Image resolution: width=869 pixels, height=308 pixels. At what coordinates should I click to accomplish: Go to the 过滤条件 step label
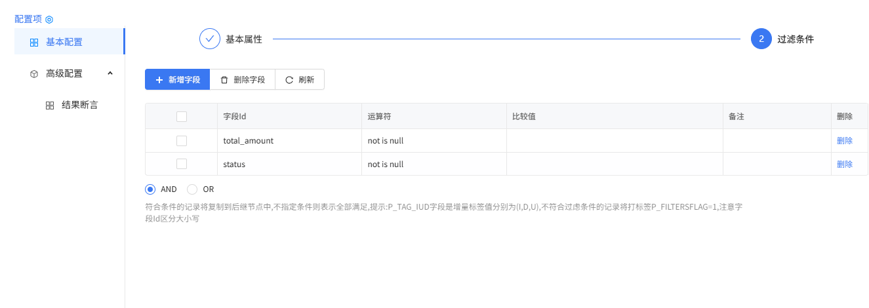point(796,39)
